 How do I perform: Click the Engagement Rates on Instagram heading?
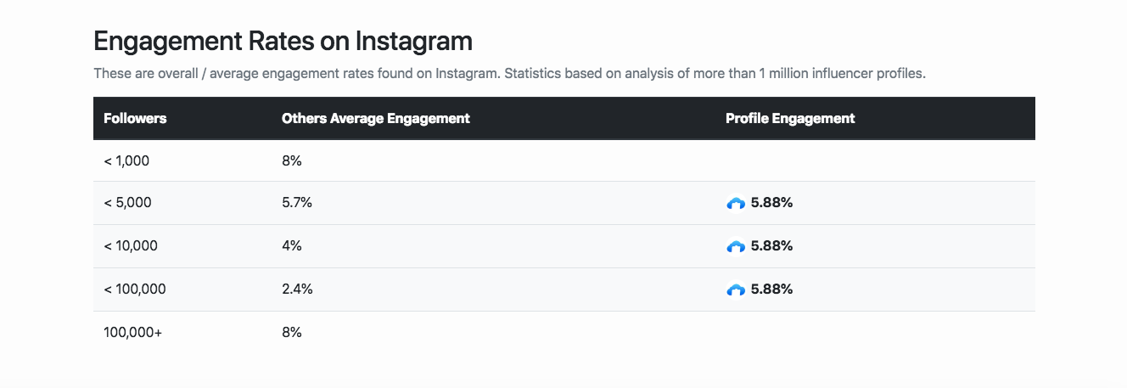[x=283, y=41]
